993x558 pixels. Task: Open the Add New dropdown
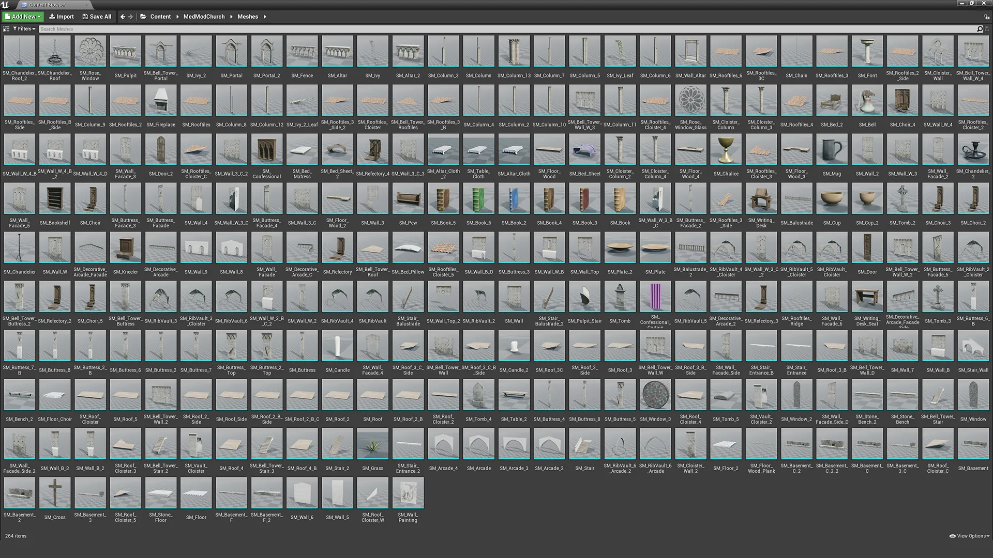click(x=22, y=16)
